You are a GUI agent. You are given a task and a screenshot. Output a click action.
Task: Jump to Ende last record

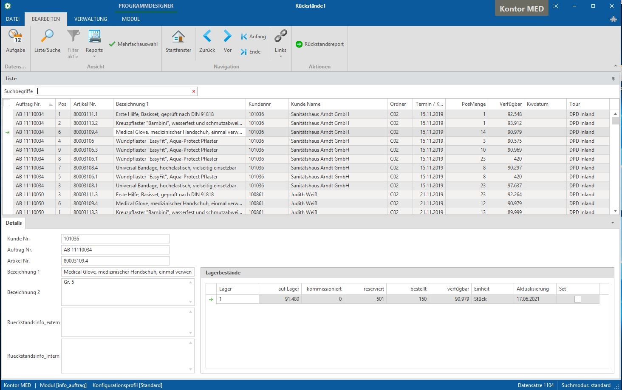[x=251, y=52]
